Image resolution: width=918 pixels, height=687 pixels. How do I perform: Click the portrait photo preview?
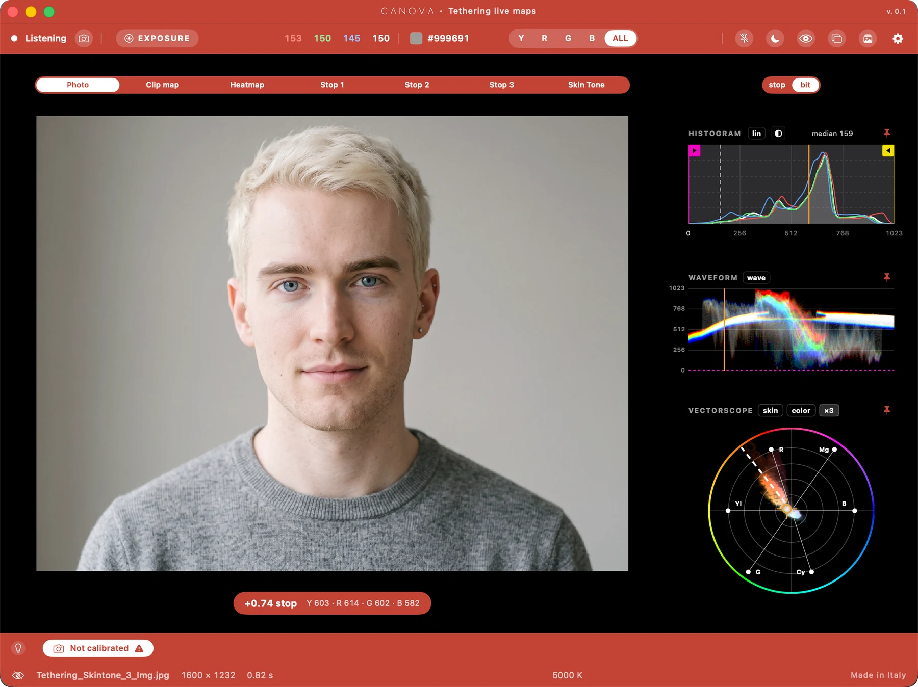click(332, 343)
